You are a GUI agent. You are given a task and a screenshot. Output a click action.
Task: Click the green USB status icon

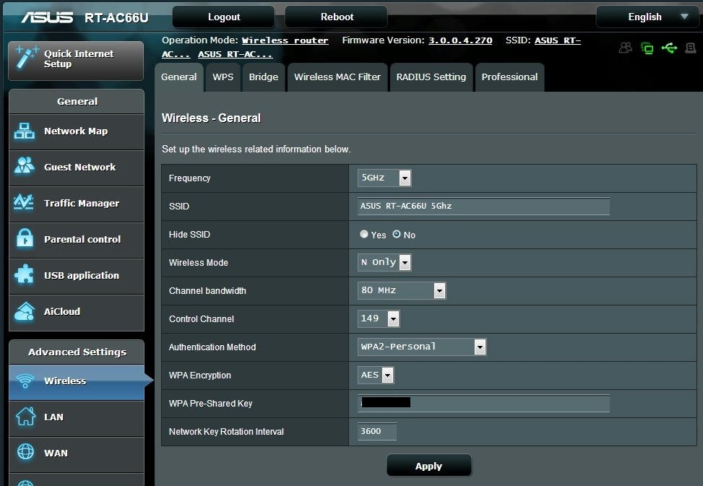(x=669, y=48)
